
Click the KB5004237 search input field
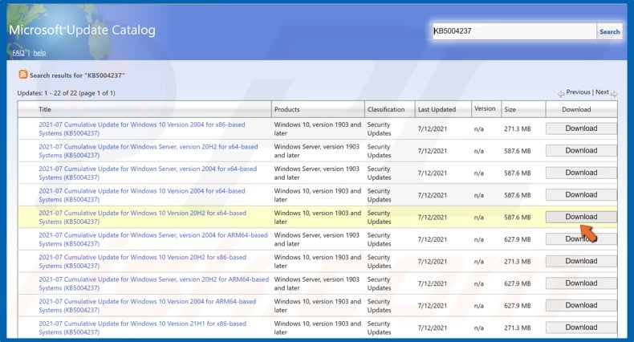pos(514,31)
